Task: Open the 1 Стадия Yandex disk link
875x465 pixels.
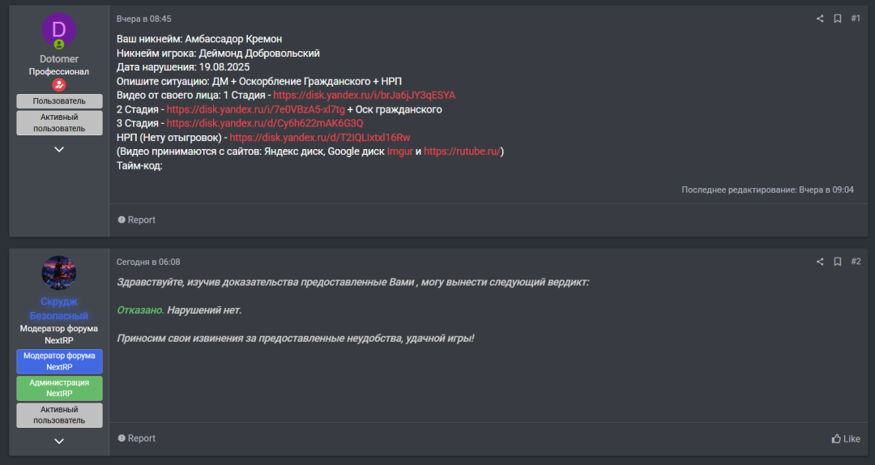Action: 364,95
